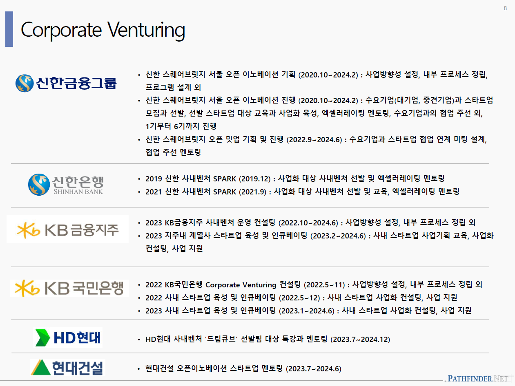Screen dimensions: 515x386
Task: Click the Corporate Venturing slide title
Action: tap(103, 30)
